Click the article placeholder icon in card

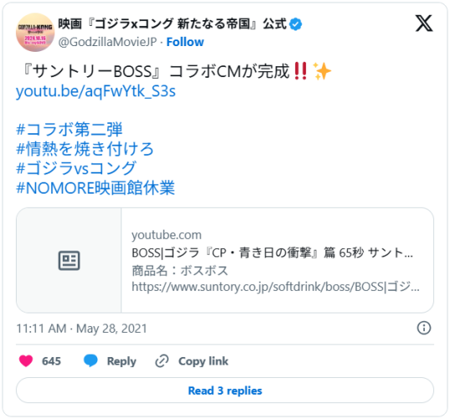70,261
